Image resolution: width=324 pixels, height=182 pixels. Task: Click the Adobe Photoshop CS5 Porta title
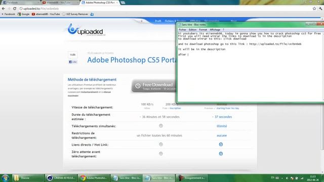pos(132,60)
